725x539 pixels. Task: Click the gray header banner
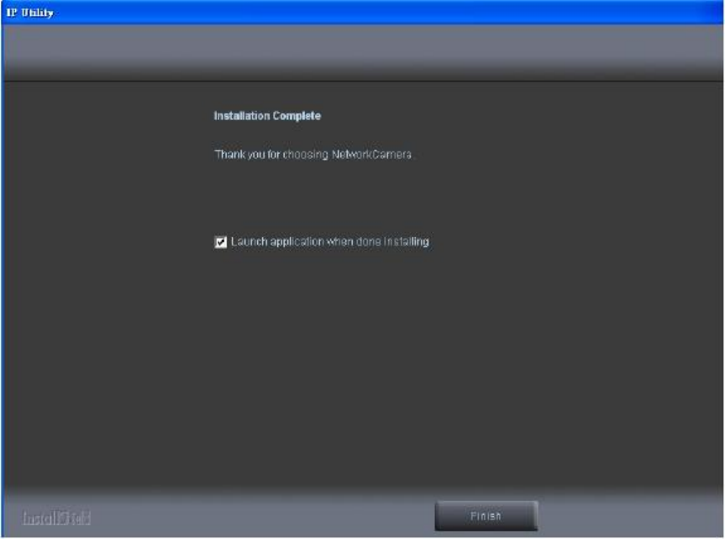pyautogui.click(x=363, y=52)
